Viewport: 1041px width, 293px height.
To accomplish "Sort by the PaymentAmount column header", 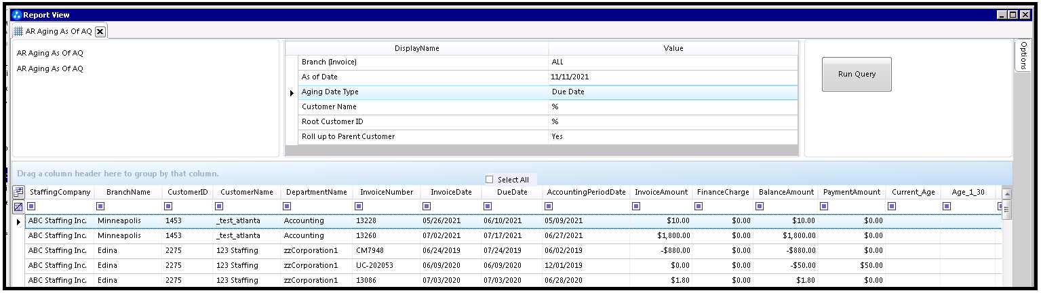I will 852,193.
